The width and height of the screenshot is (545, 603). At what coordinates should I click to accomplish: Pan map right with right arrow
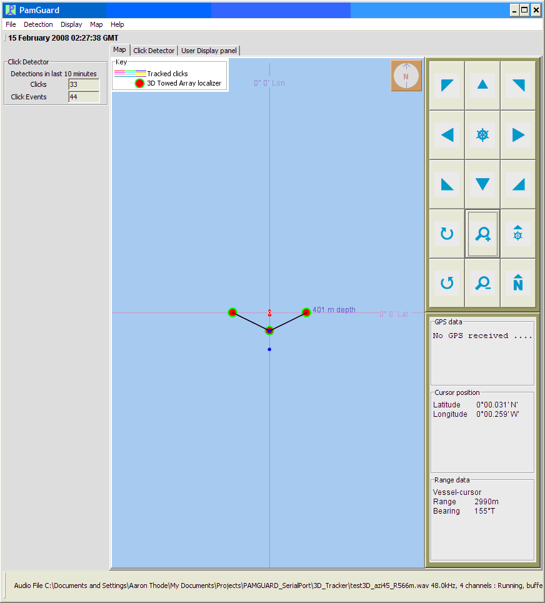tap(518, 135)
